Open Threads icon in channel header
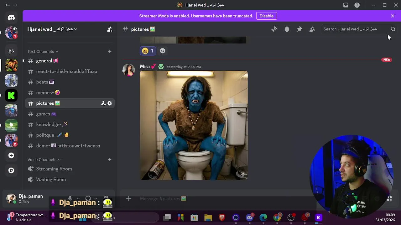Image resolution: width=401 pixels, height=225 pixels. [274, 29]
